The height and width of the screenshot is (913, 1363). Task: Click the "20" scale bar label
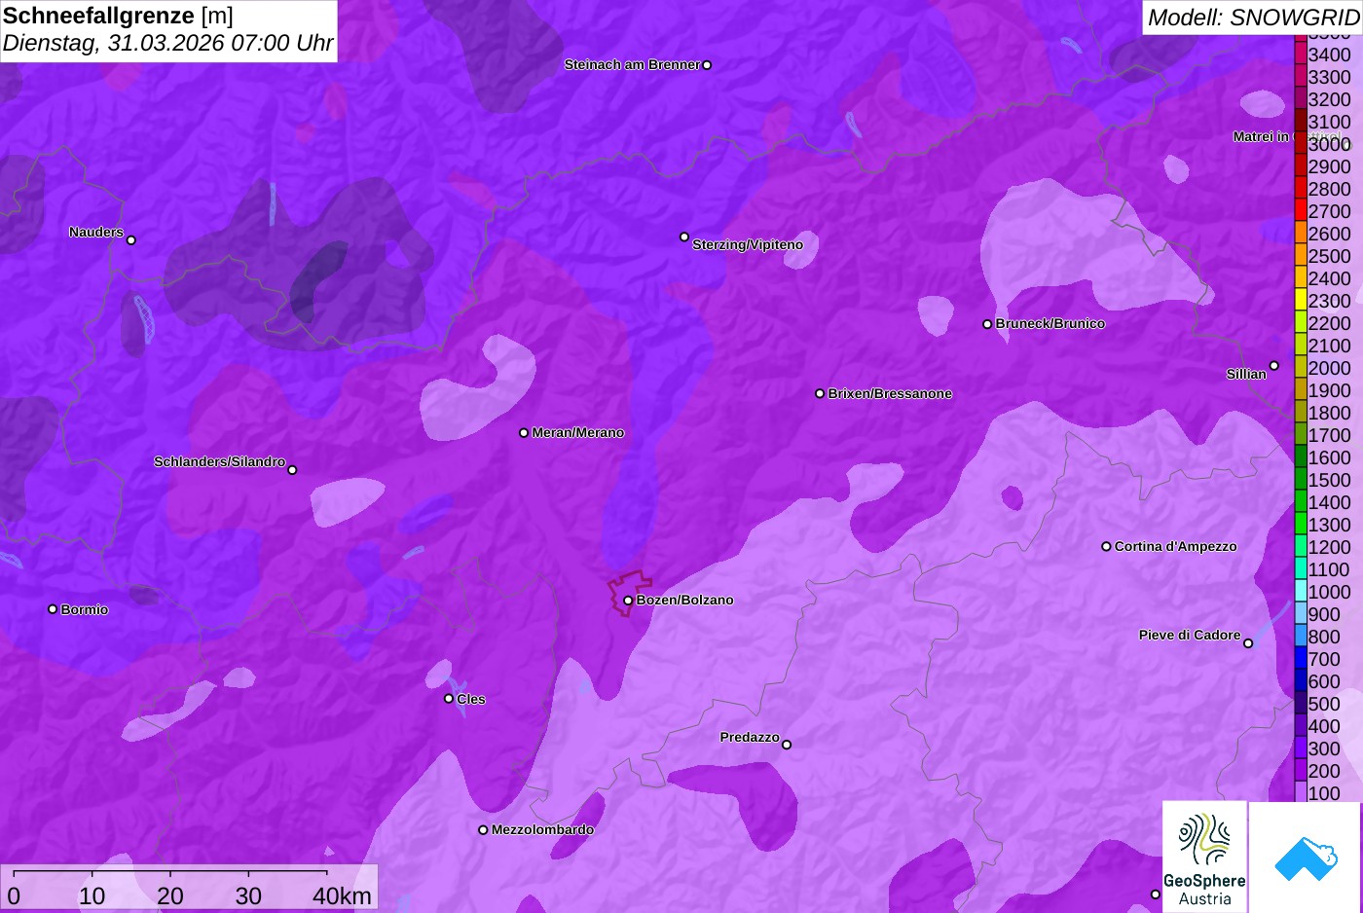coord(170,895)
